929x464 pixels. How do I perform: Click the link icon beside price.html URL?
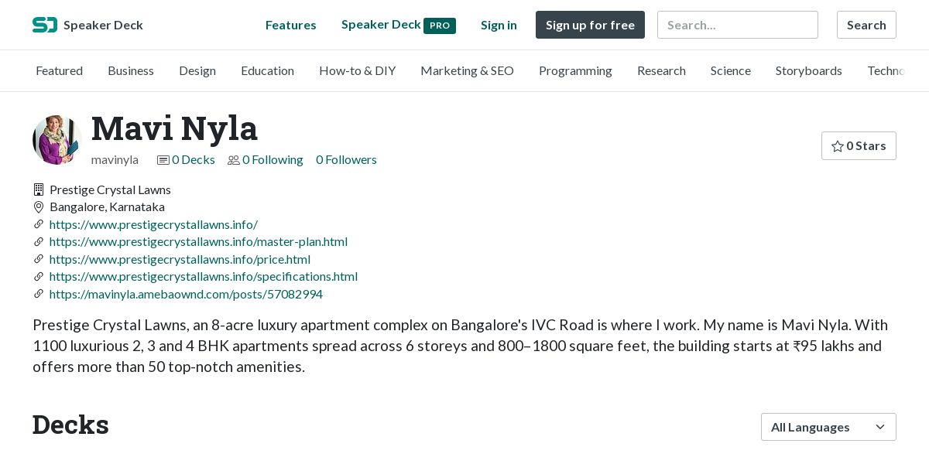point(39,259)
